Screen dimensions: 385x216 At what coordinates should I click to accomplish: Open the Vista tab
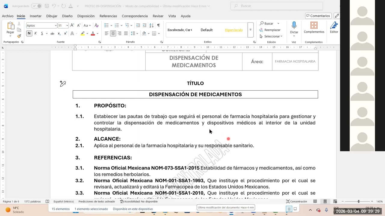pos(172,16)
